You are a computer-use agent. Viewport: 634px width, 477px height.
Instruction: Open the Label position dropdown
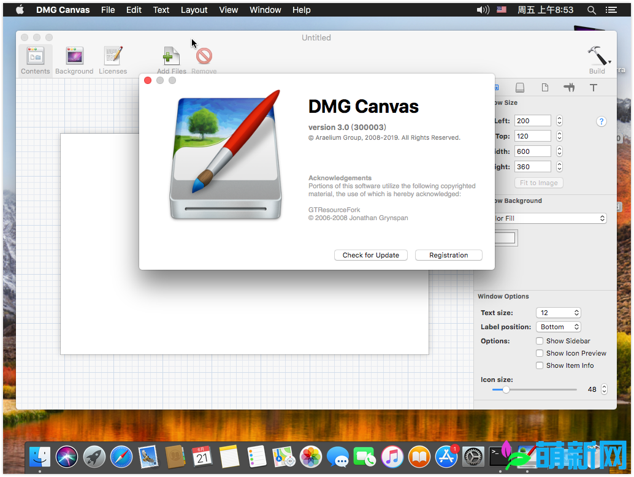click(x=559, y=327)
